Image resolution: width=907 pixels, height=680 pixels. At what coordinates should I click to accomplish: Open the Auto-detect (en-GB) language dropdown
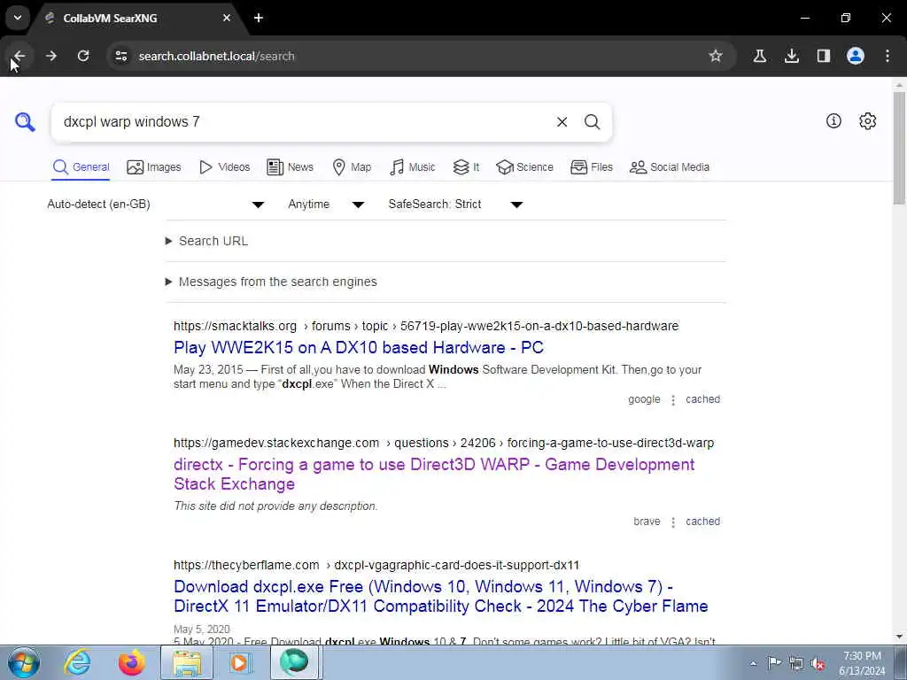(x=156, y=205)
